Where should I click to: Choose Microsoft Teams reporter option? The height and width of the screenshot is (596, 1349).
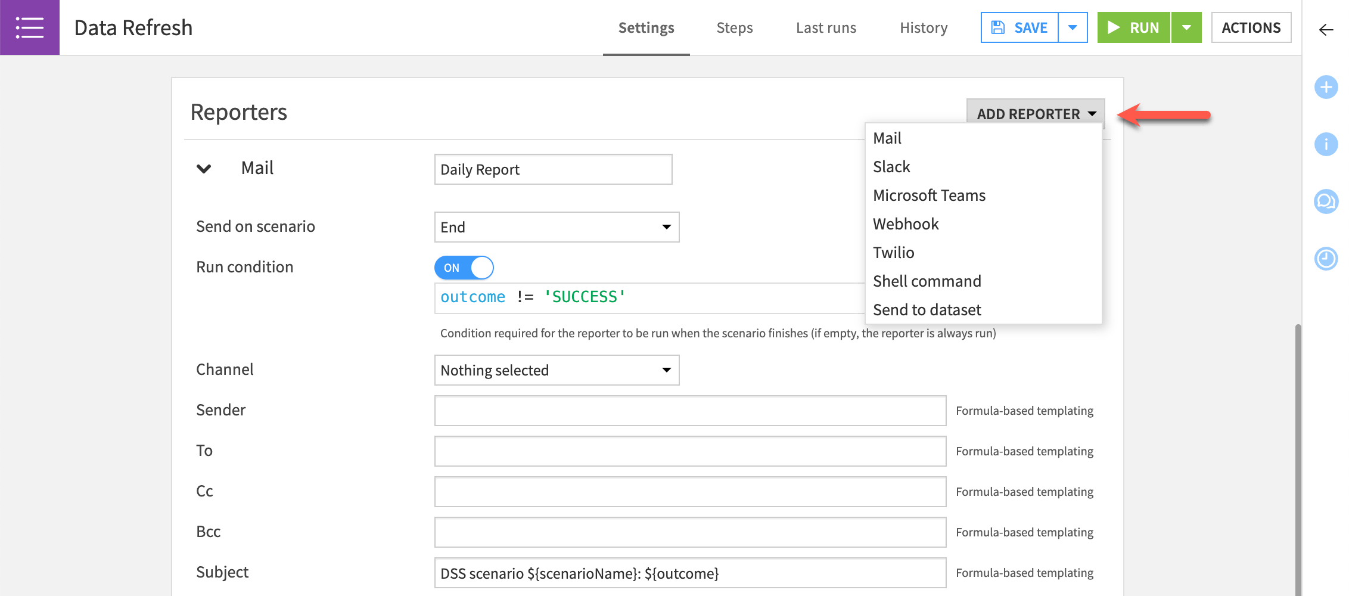(x=929, y=195)
